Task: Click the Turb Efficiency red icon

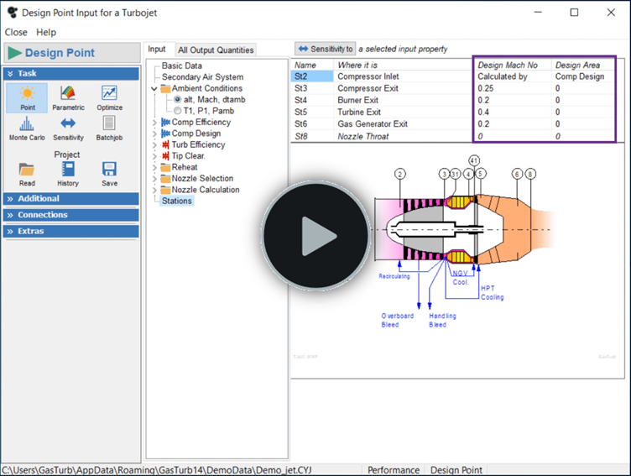Action: tap(165, 144)
